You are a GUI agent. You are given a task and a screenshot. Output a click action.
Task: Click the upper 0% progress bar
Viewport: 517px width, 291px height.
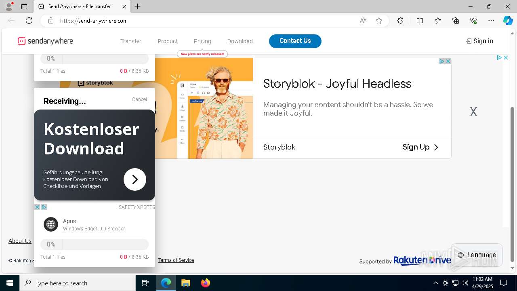click(95, 59)
